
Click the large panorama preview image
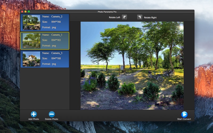[132, 65]
